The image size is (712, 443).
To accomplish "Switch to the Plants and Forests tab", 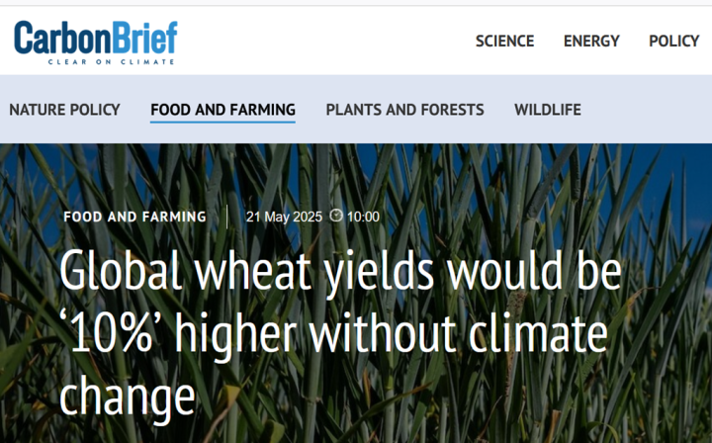I will coord(404,110).
